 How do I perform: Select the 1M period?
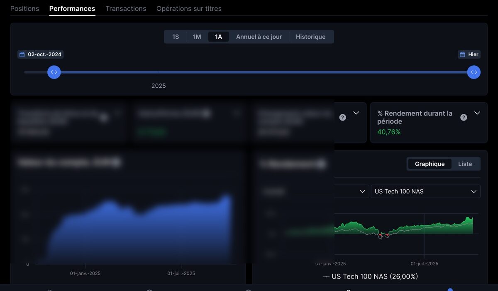click(x=197, y=37)
